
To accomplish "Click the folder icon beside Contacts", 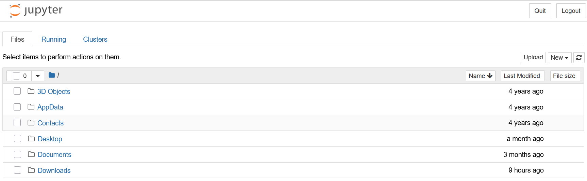I will (x=31, y=123).
